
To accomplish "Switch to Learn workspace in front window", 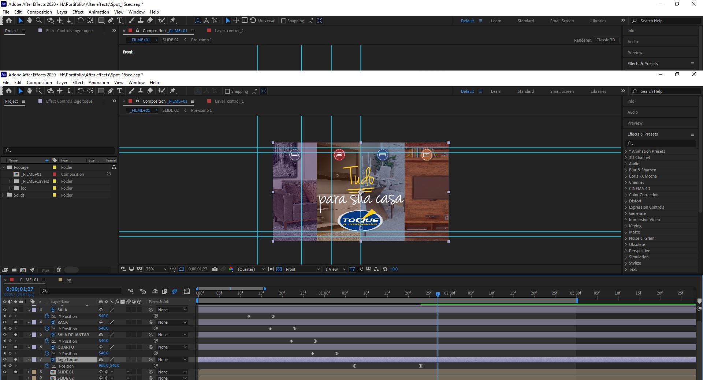I will [496, 91].
